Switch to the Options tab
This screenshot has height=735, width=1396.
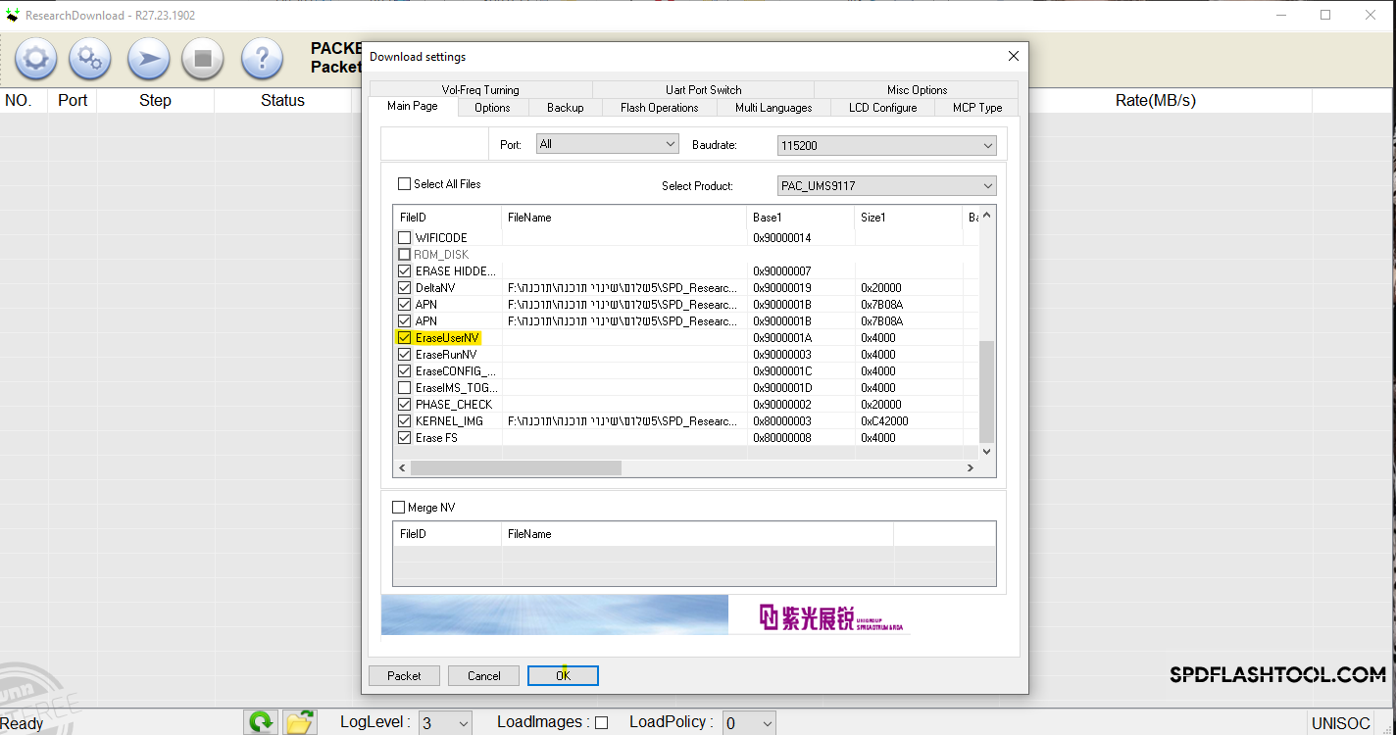(x=492, y=108)
